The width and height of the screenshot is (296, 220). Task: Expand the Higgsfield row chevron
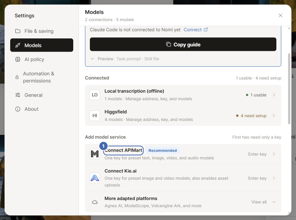pos(274,116)
